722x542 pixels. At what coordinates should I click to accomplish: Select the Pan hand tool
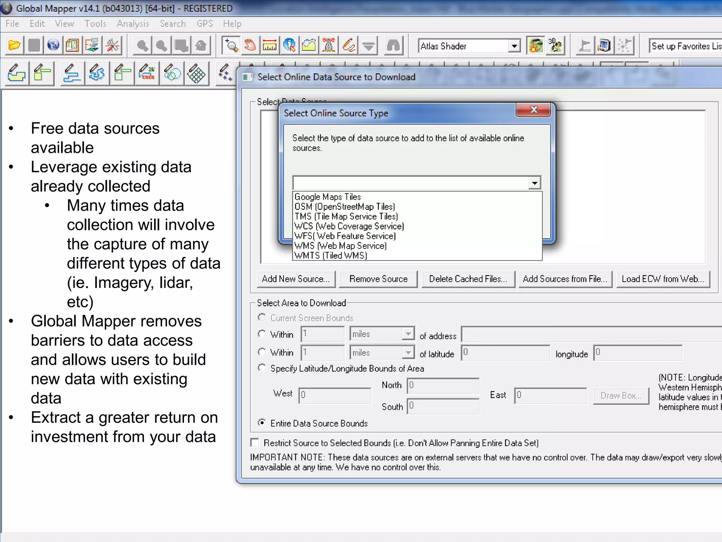click(x=250, y=46)
